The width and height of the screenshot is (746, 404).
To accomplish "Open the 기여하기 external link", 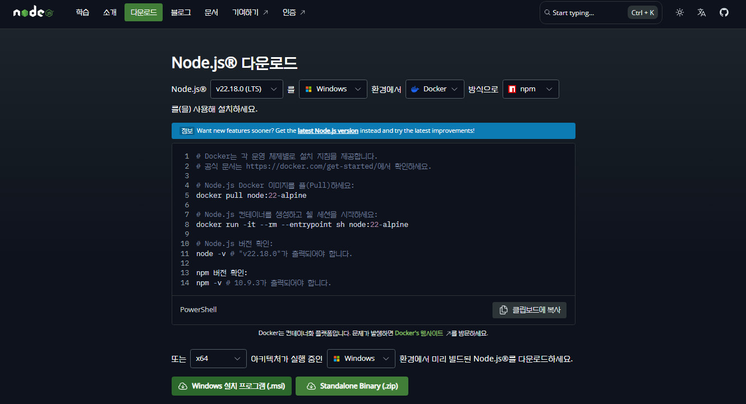I will pos(250,12).
